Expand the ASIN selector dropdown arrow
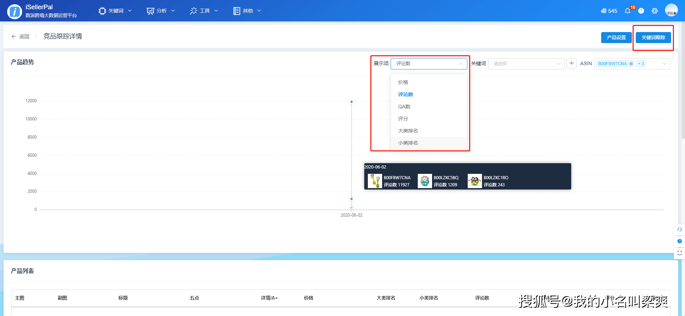The height and width of the screenshot is (316, 685). [664, 64]
